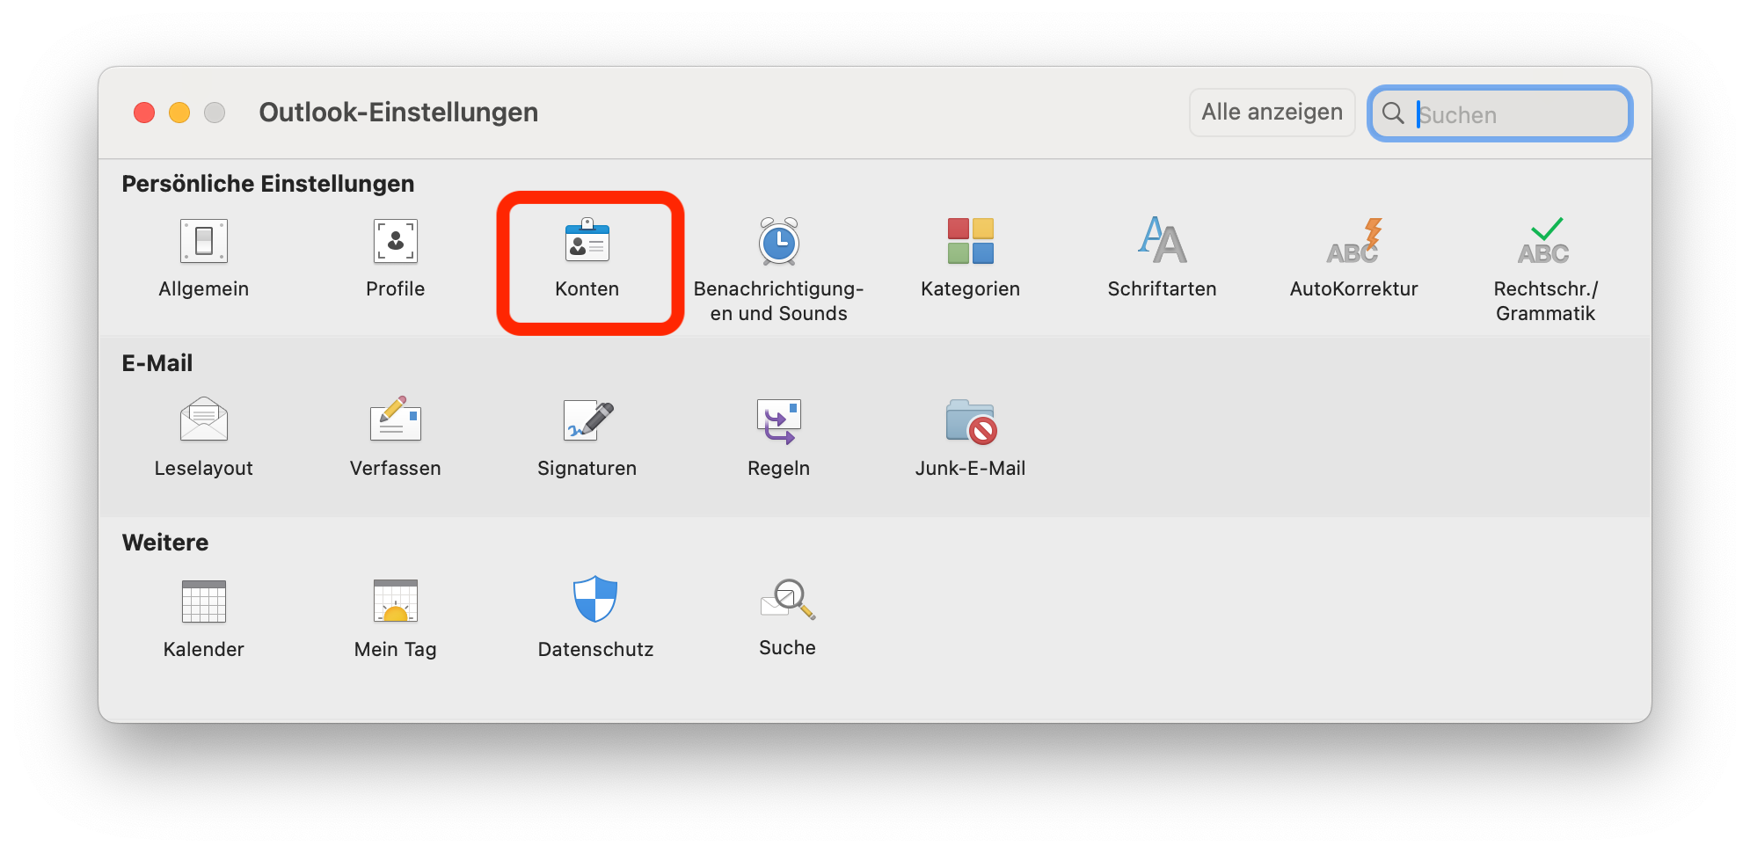The image size is (1750, 853).
Task: Open AutoKorrektur settings
Action: (x=1353, y=242)
